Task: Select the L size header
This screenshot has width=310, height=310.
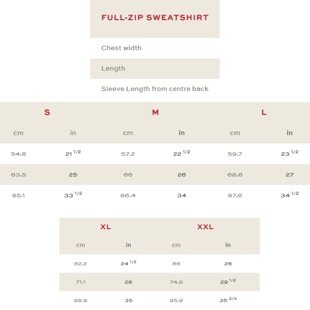Action: click(x=264, y=112)
